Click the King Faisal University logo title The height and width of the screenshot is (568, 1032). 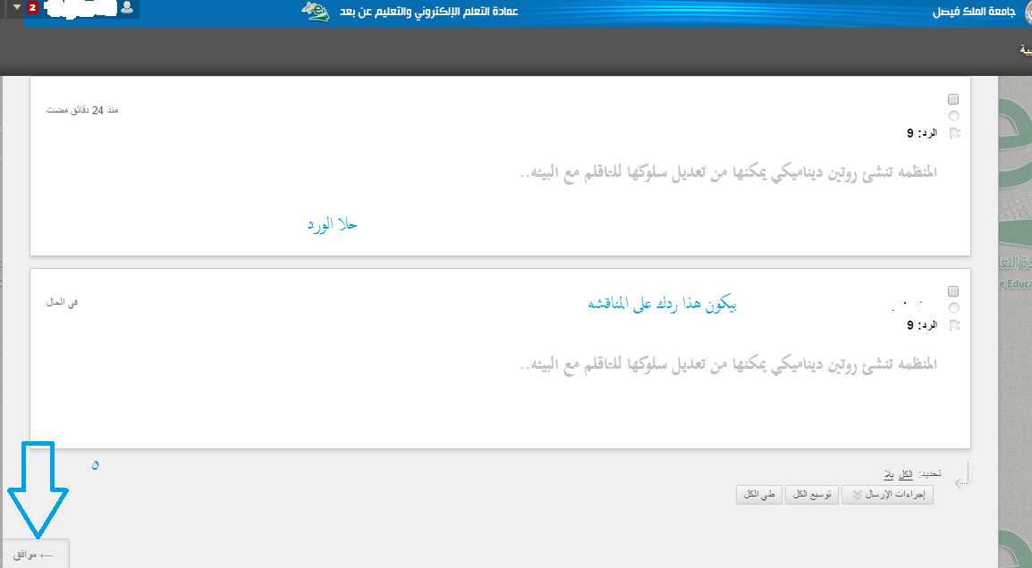pyautogui.click(x=974, y=12)
